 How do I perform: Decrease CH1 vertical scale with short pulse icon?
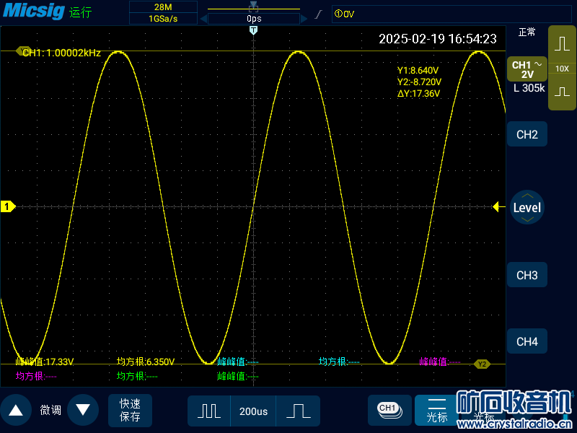coord(562,92)
